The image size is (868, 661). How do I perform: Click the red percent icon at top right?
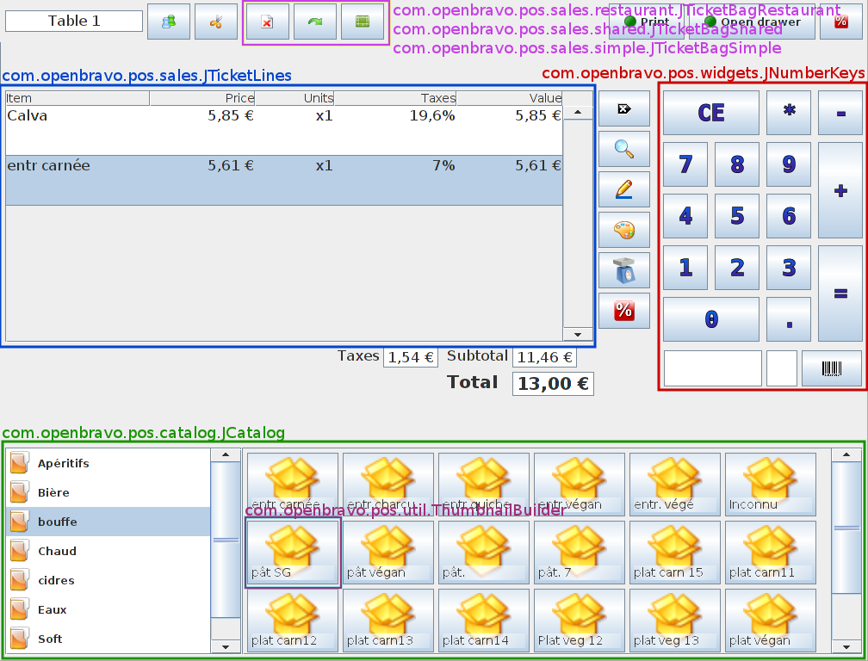click(x=840, y=22)
